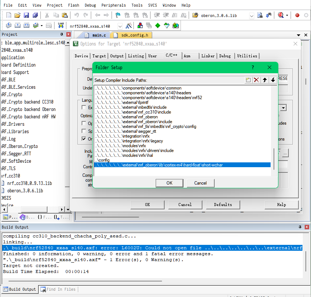This screenshot has height=297, width=311.
Task: Enable the Optimize for Time checkbox
Action: [83, 123]
